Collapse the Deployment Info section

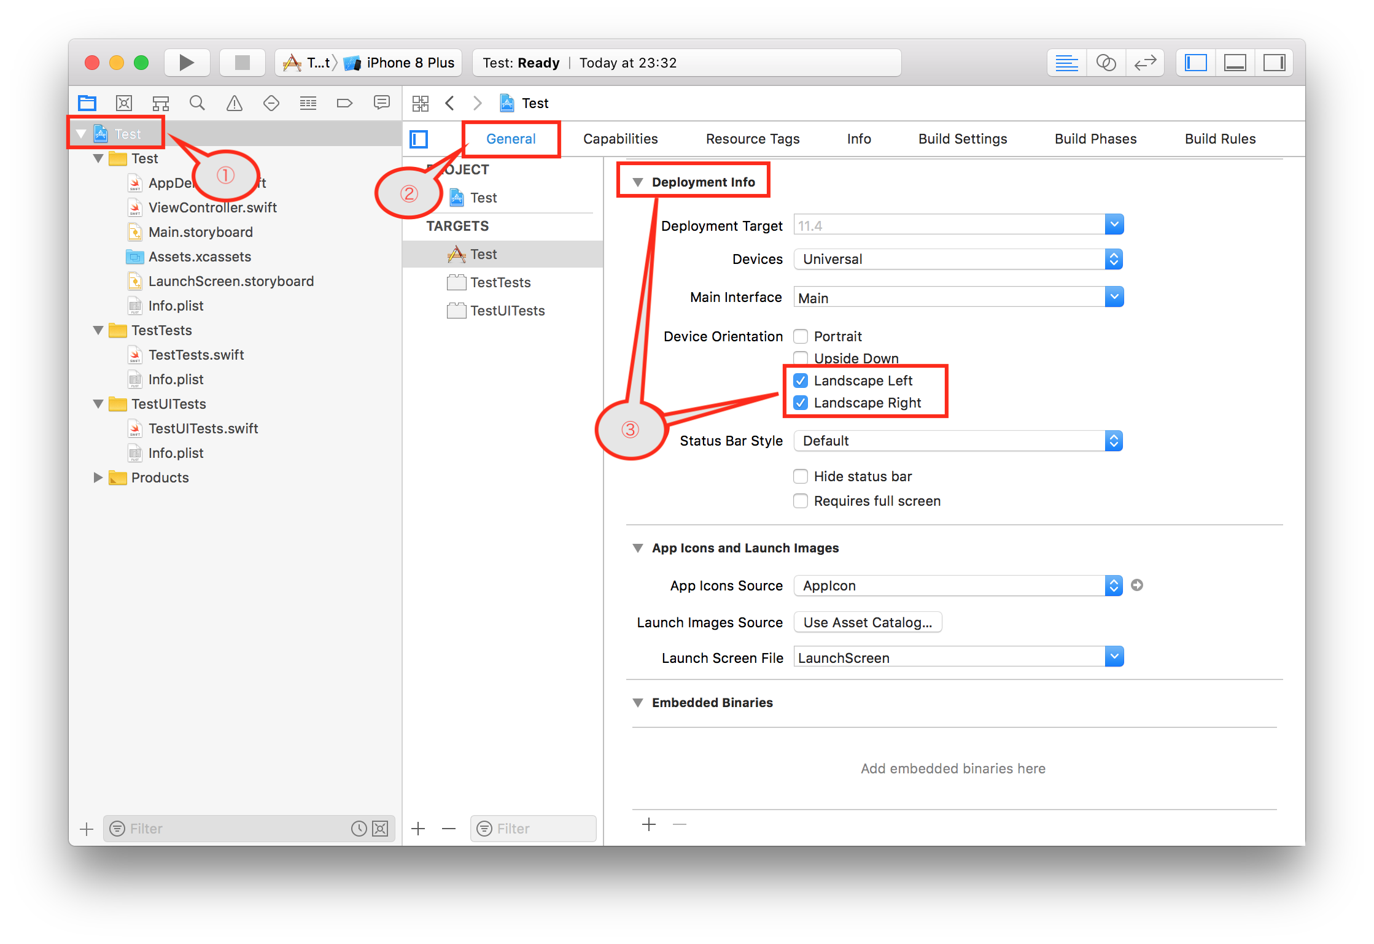click(x=638, y=182)
